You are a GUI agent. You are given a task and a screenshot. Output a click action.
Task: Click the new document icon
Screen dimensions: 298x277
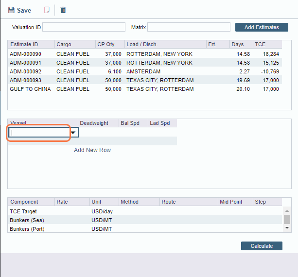47,10
